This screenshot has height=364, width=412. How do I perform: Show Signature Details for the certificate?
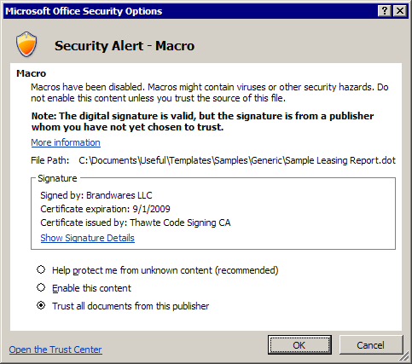[88, 238]
